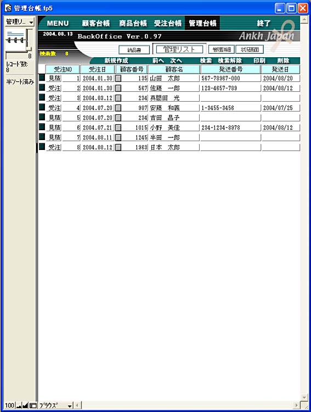Click dark square marker beside order 4
The height and width of the screenshot is (412, 311).
point(42,107)
